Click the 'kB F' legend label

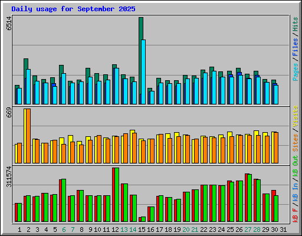(x=295, y=215)
